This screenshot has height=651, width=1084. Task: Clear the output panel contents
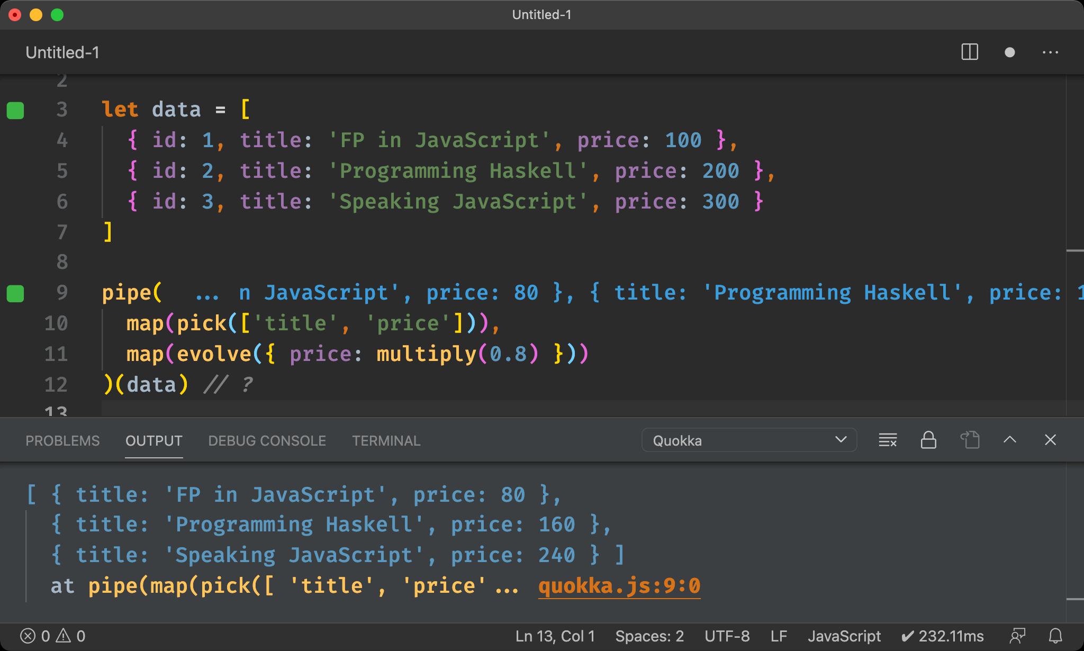click(888, 440)
